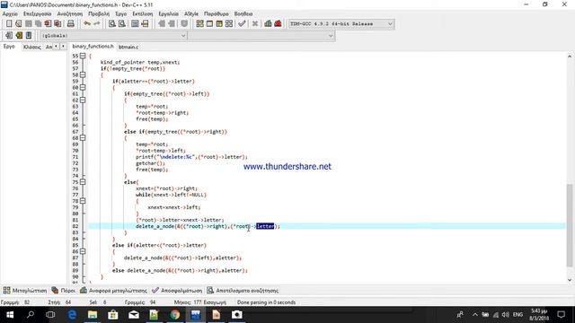This screenshot has width=575, height=323.
Task: Open the Βοήθεια menu
Action: [x=243, y=14]
